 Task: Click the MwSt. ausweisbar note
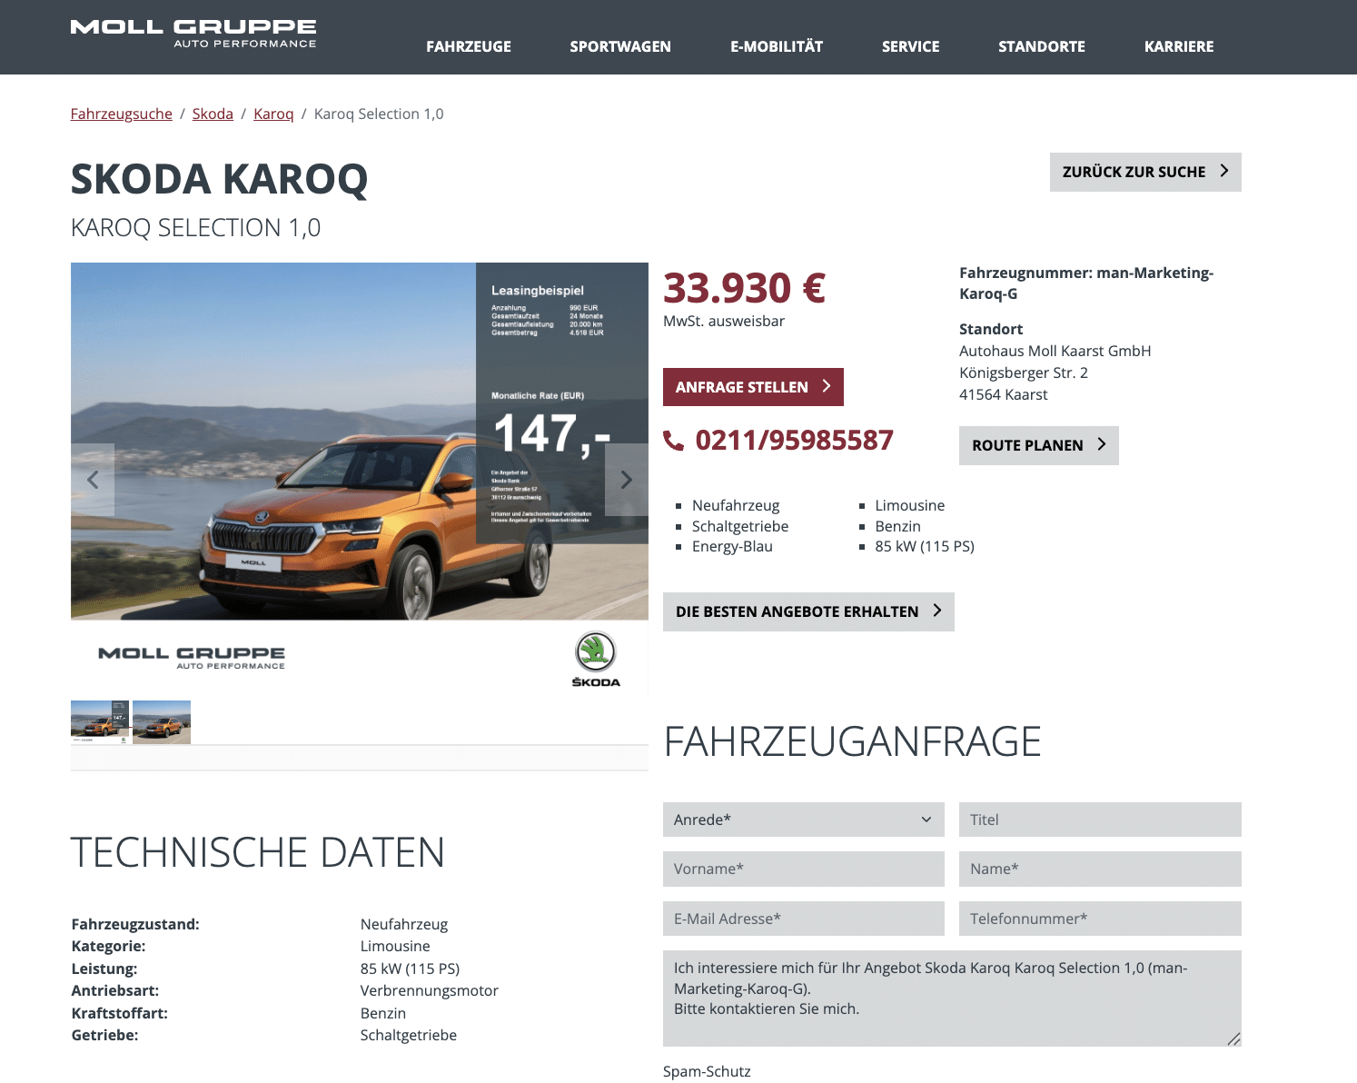[724, 321]
